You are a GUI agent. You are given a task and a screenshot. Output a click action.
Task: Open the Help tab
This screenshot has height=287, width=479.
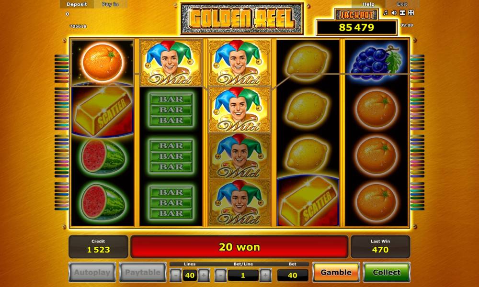(368, 4)
